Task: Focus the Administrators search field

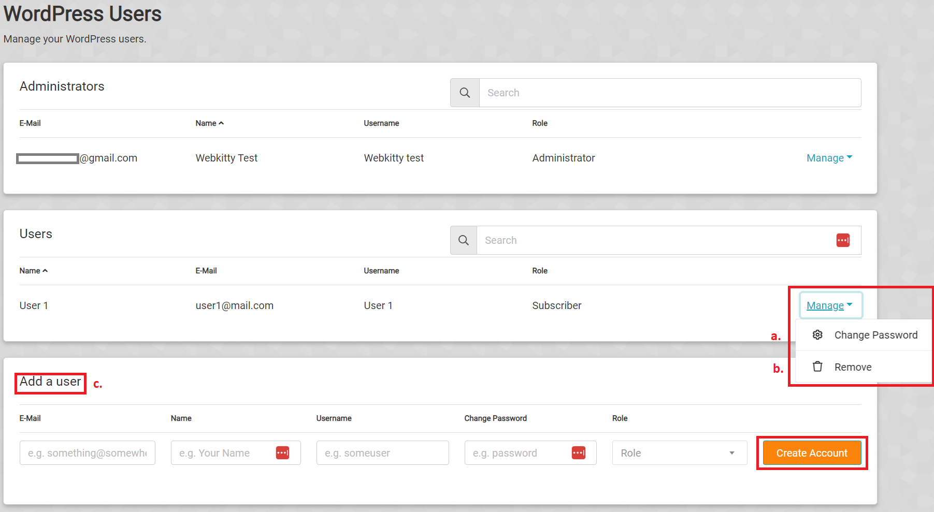Action: [x=670, y=93]
